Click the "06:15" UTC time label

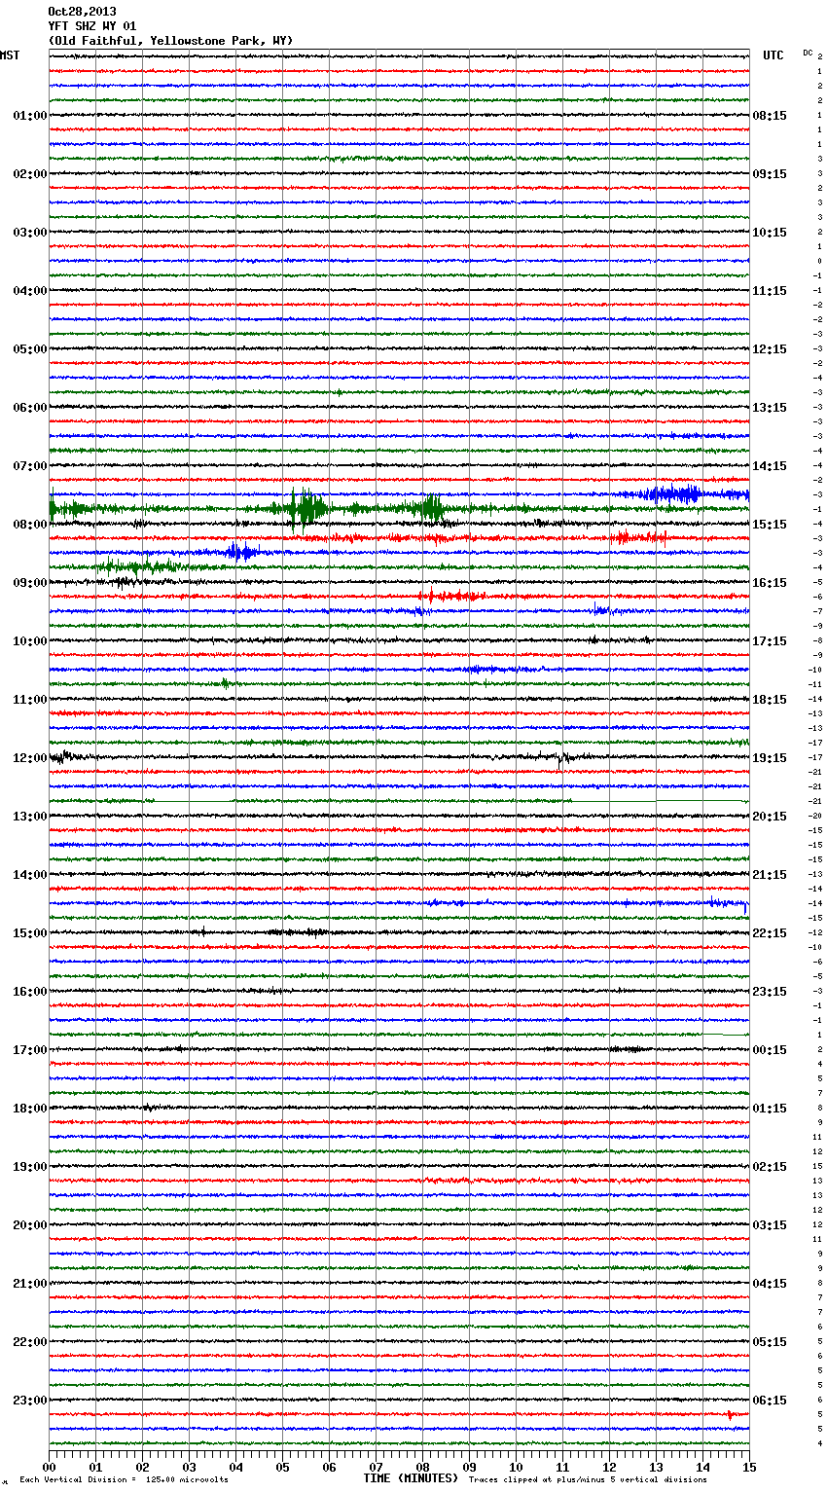coord(770,1401)
